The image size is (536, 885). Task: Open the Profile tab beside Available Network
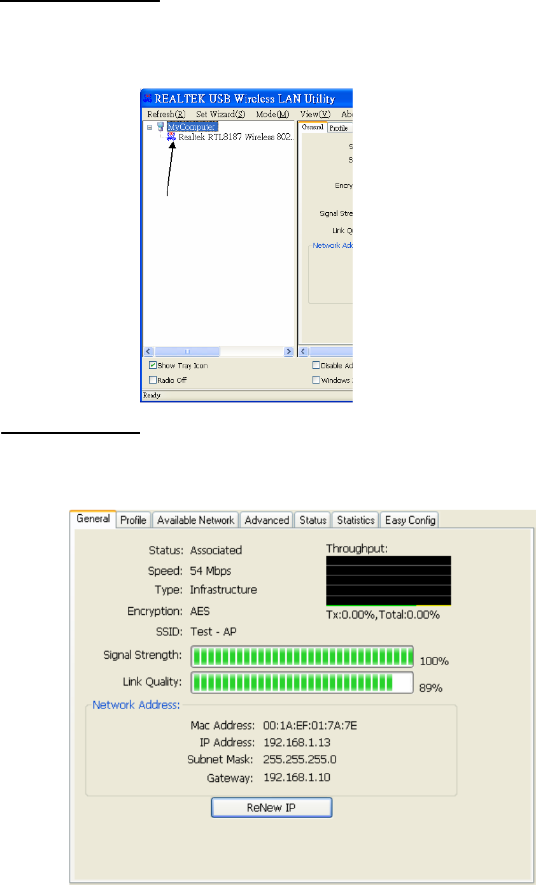tap(133, 520)
